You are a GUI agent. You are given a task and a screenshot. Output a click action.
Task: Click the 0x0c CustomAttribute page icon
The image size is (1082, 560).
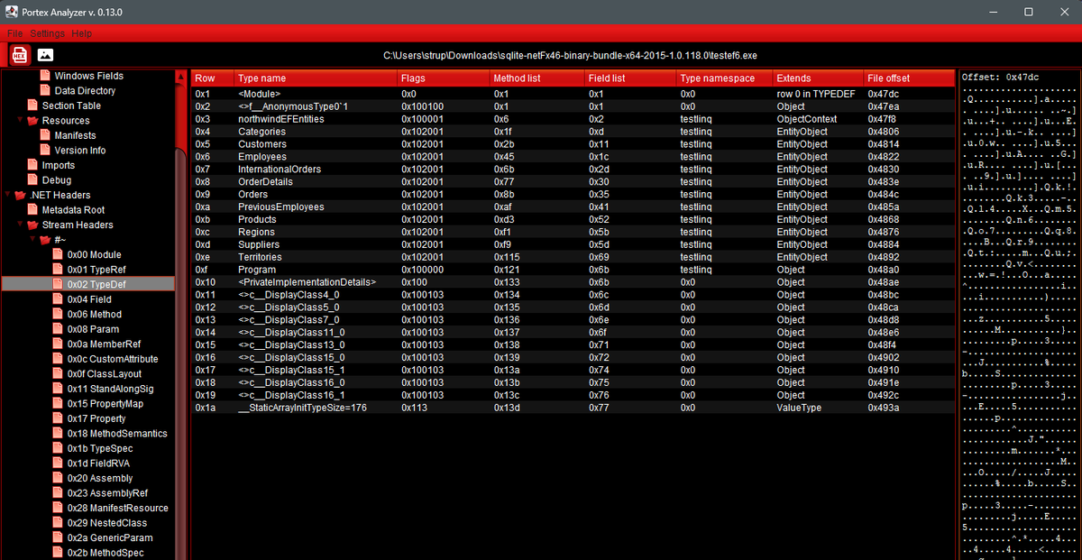(59, 359)
